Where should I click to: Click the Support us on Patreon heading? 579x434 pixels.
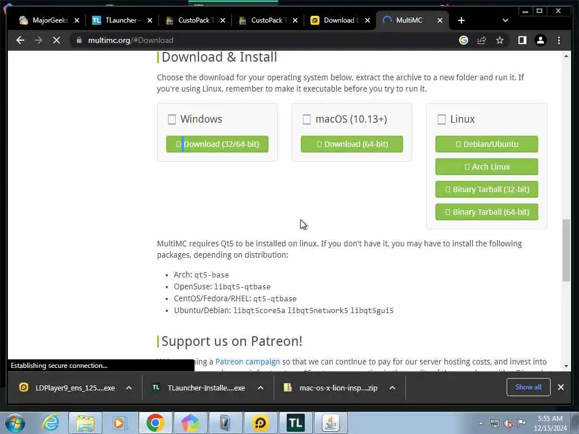[x=232, y=341]
